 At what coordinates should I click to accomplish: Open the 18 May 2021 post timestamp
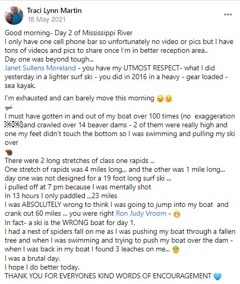(x=47, y=19)
